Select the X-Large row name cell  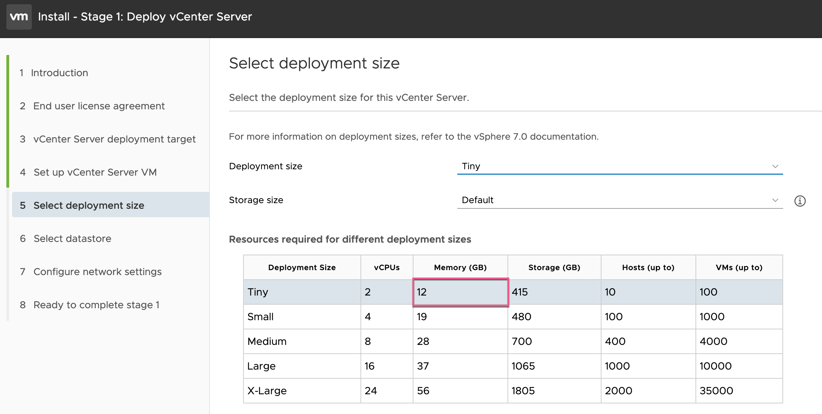click(302, 391)
